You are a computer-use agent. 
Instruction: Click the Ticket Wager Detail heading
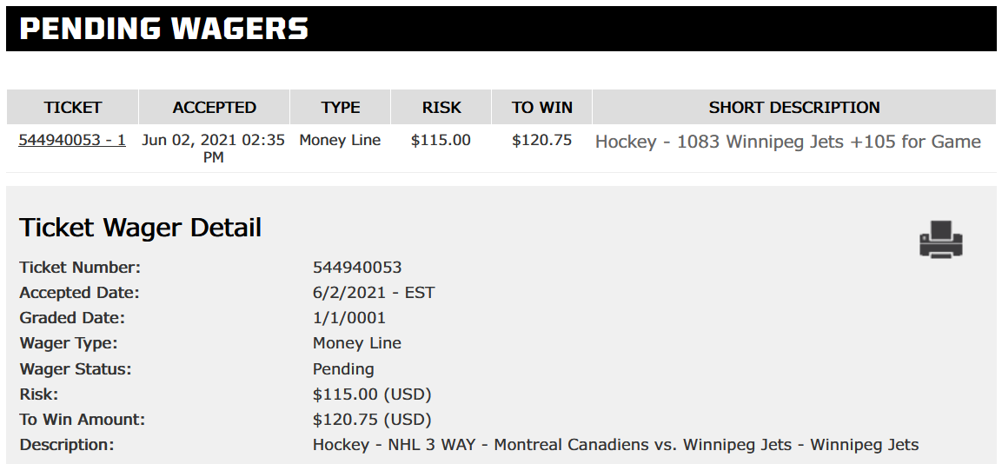(141, 228)
